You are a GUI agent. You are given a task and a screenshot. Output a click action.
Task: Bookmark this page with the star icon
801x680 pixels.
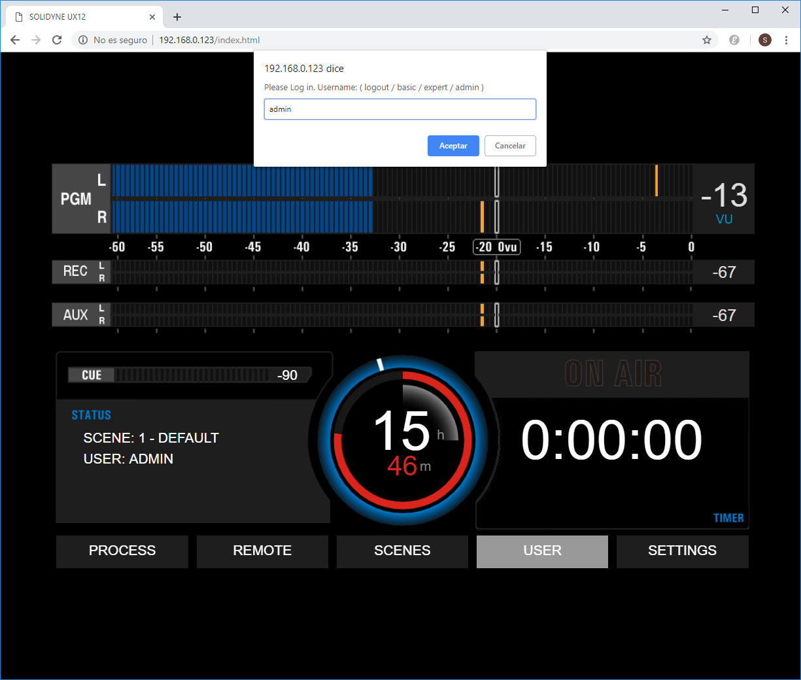707,40
